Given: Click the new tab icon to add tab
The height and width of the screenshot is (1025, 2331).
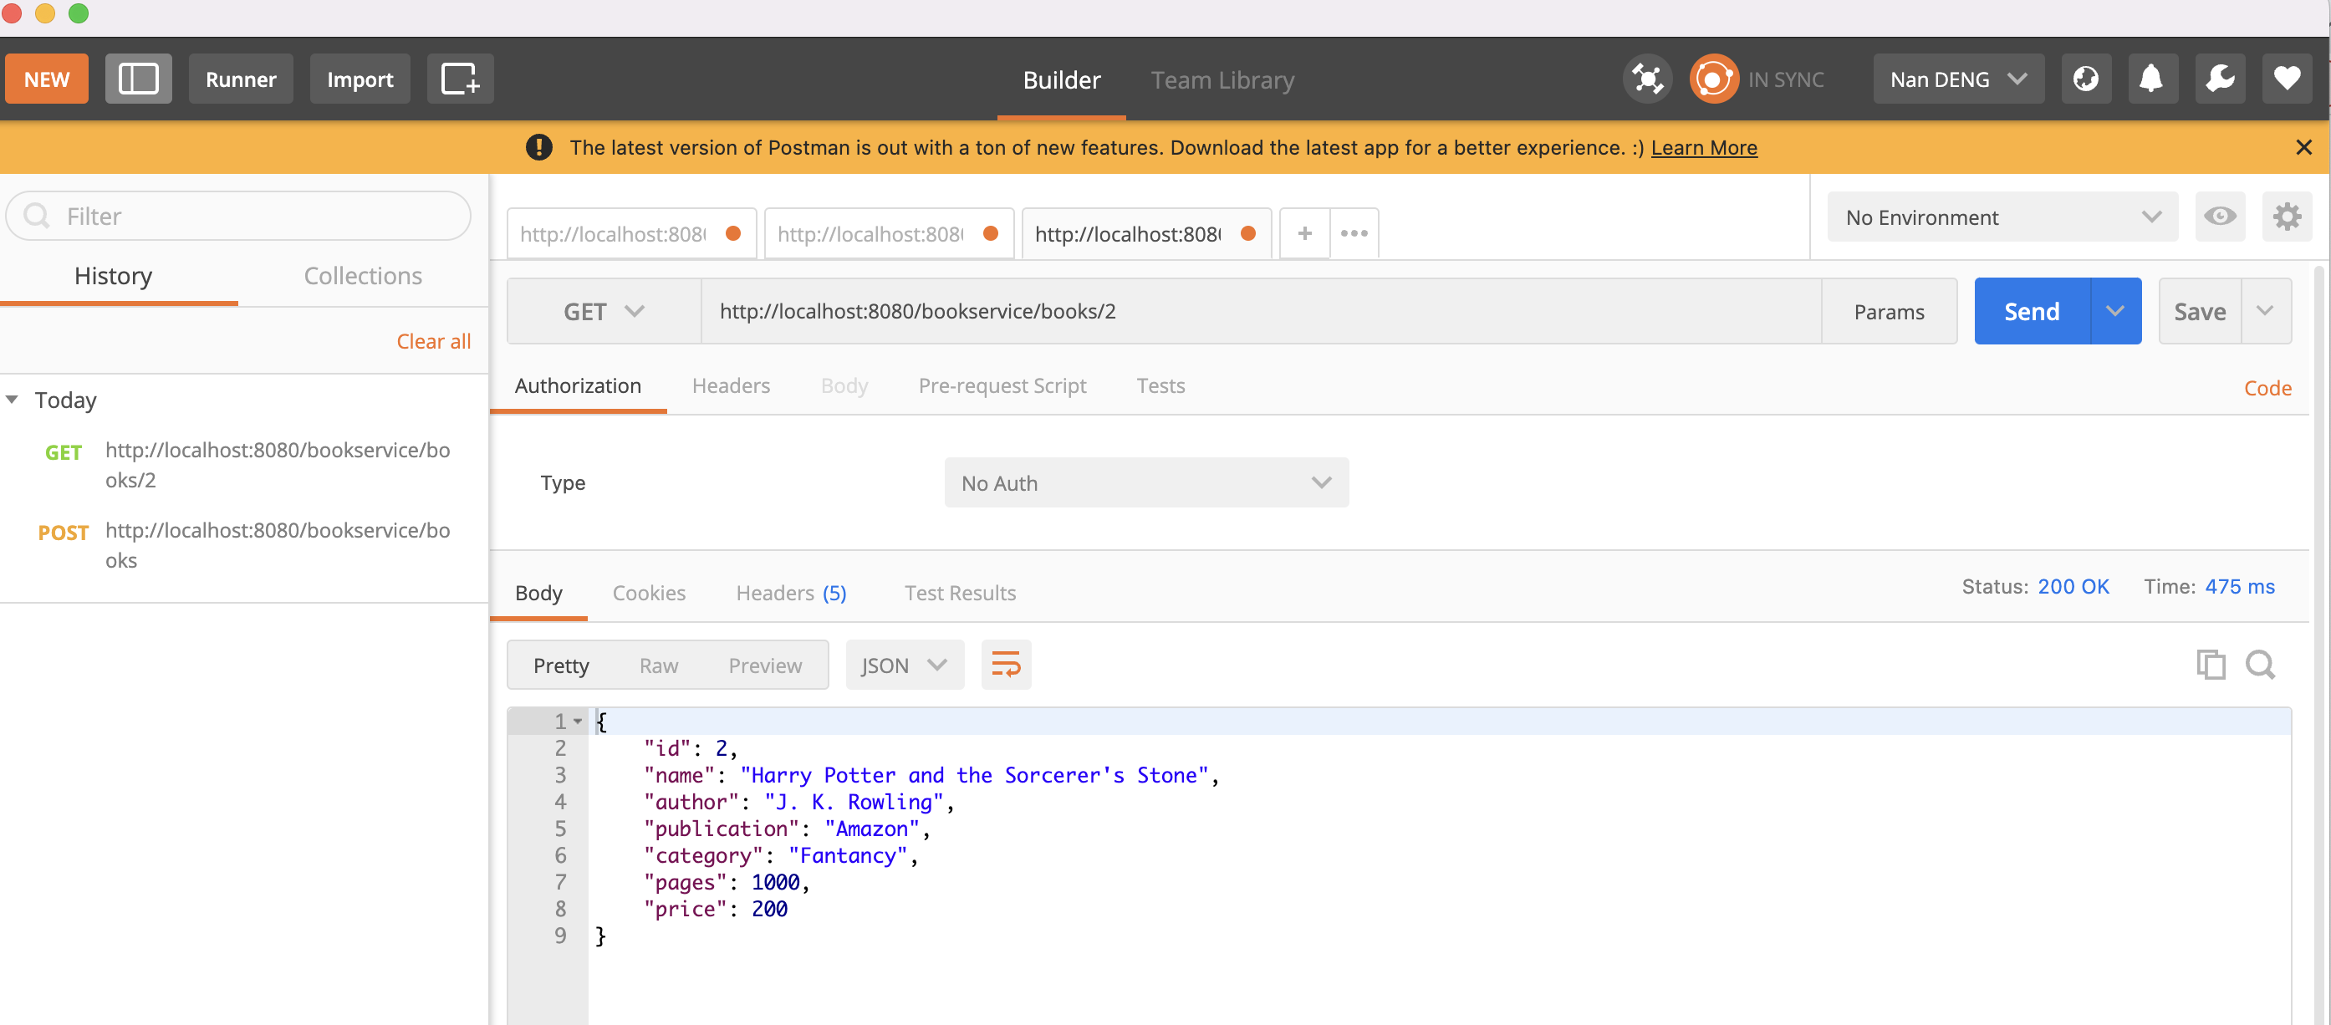Looking at the screenshot, I should [x=1303, y=233].
